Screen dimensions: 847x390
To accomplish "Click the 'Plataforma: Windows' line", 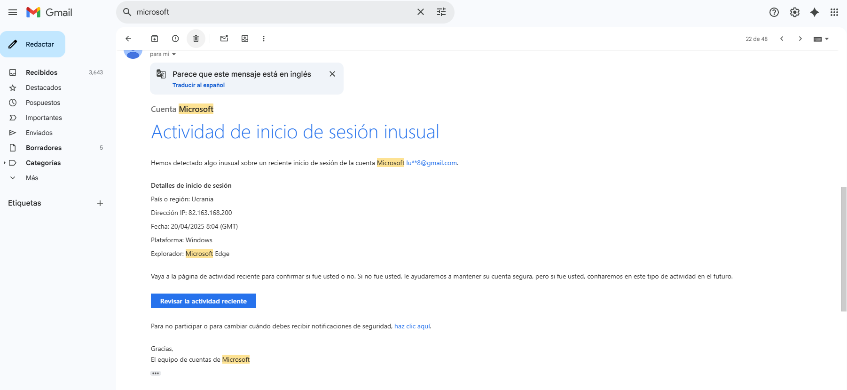I will click(x=181, y=240).
